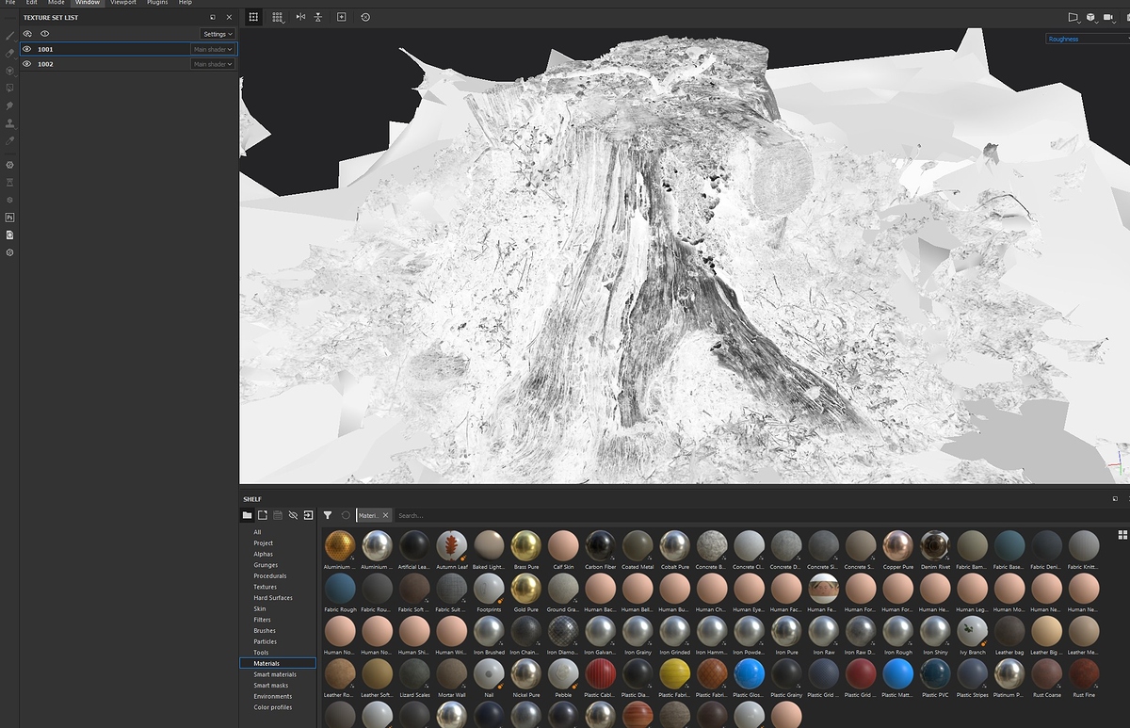Select the Projection tool
Viewport: 1130px width, 728px height.
click(10, 71)
